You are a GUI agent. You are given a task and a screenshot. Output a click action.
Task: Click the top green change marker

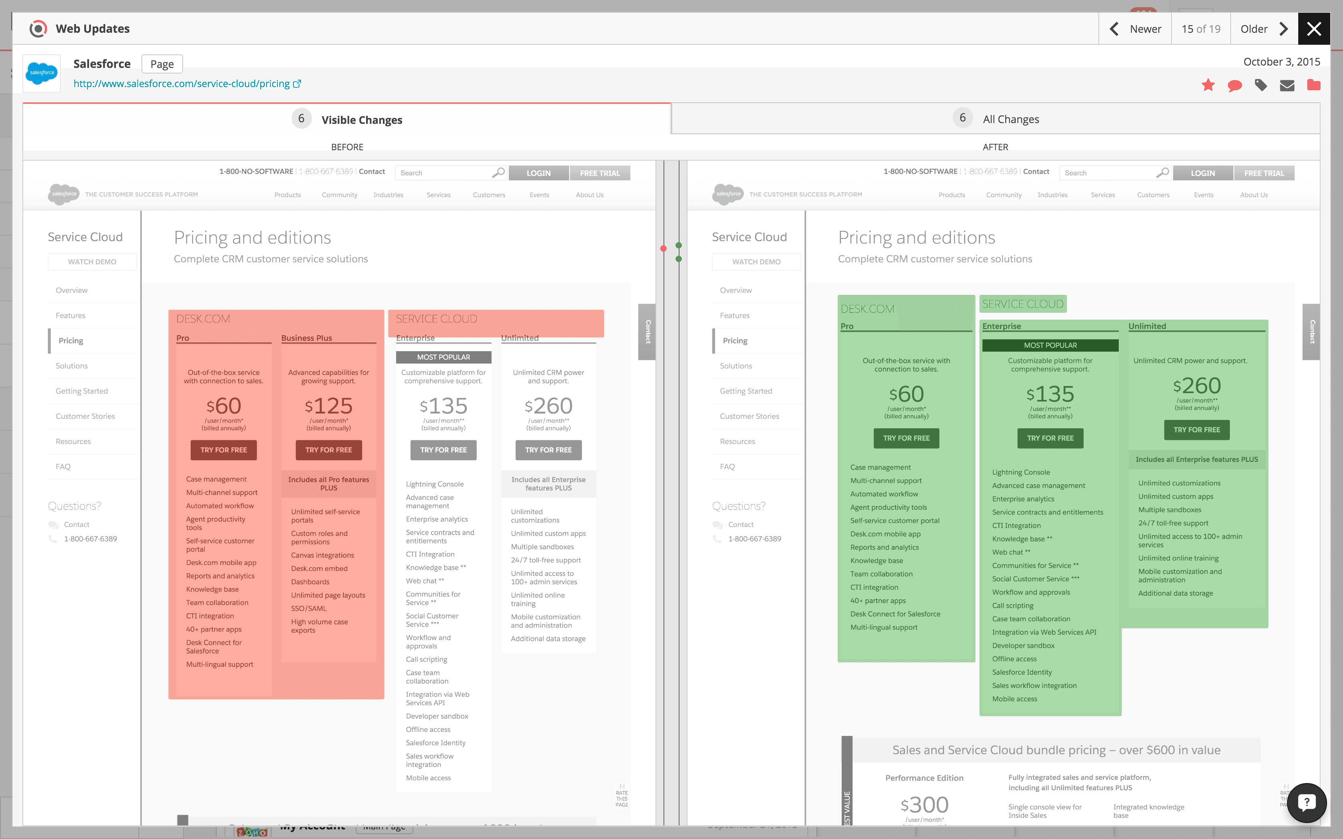click(x=679, y=245)
